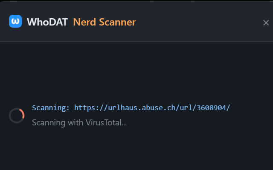
Task: Tap the white W emblem beside WhoDAT
Action: click(15, 22)
